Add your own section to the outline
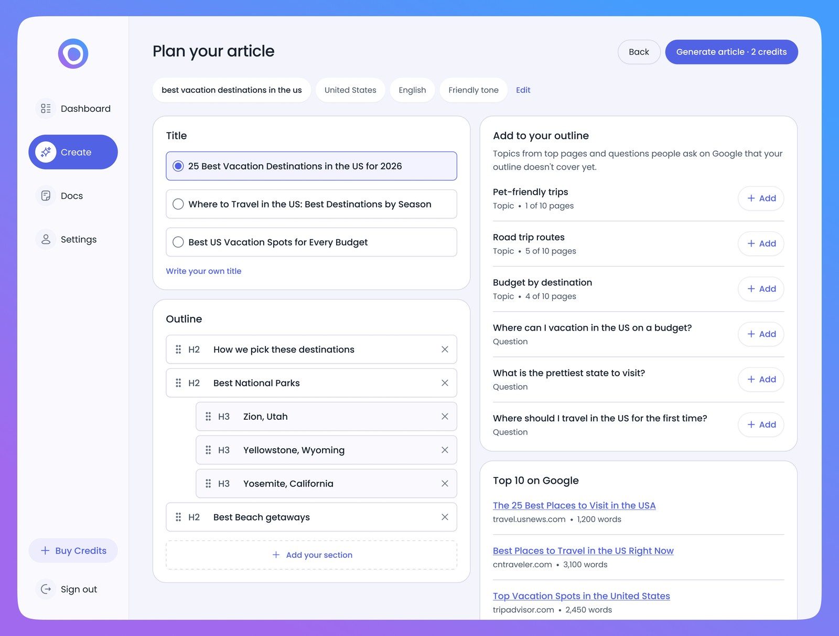 click(311, 555)
